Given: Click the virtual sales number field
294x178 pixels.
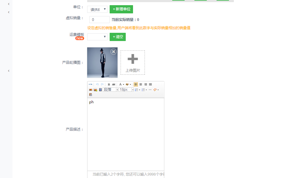Looking at the screenshot, I should (x=99, y=20).
